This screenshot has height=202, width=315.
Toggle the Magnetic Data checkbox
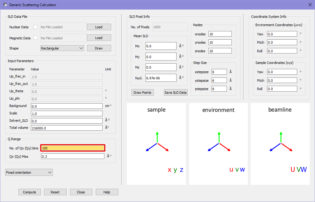tap(35, 38)
